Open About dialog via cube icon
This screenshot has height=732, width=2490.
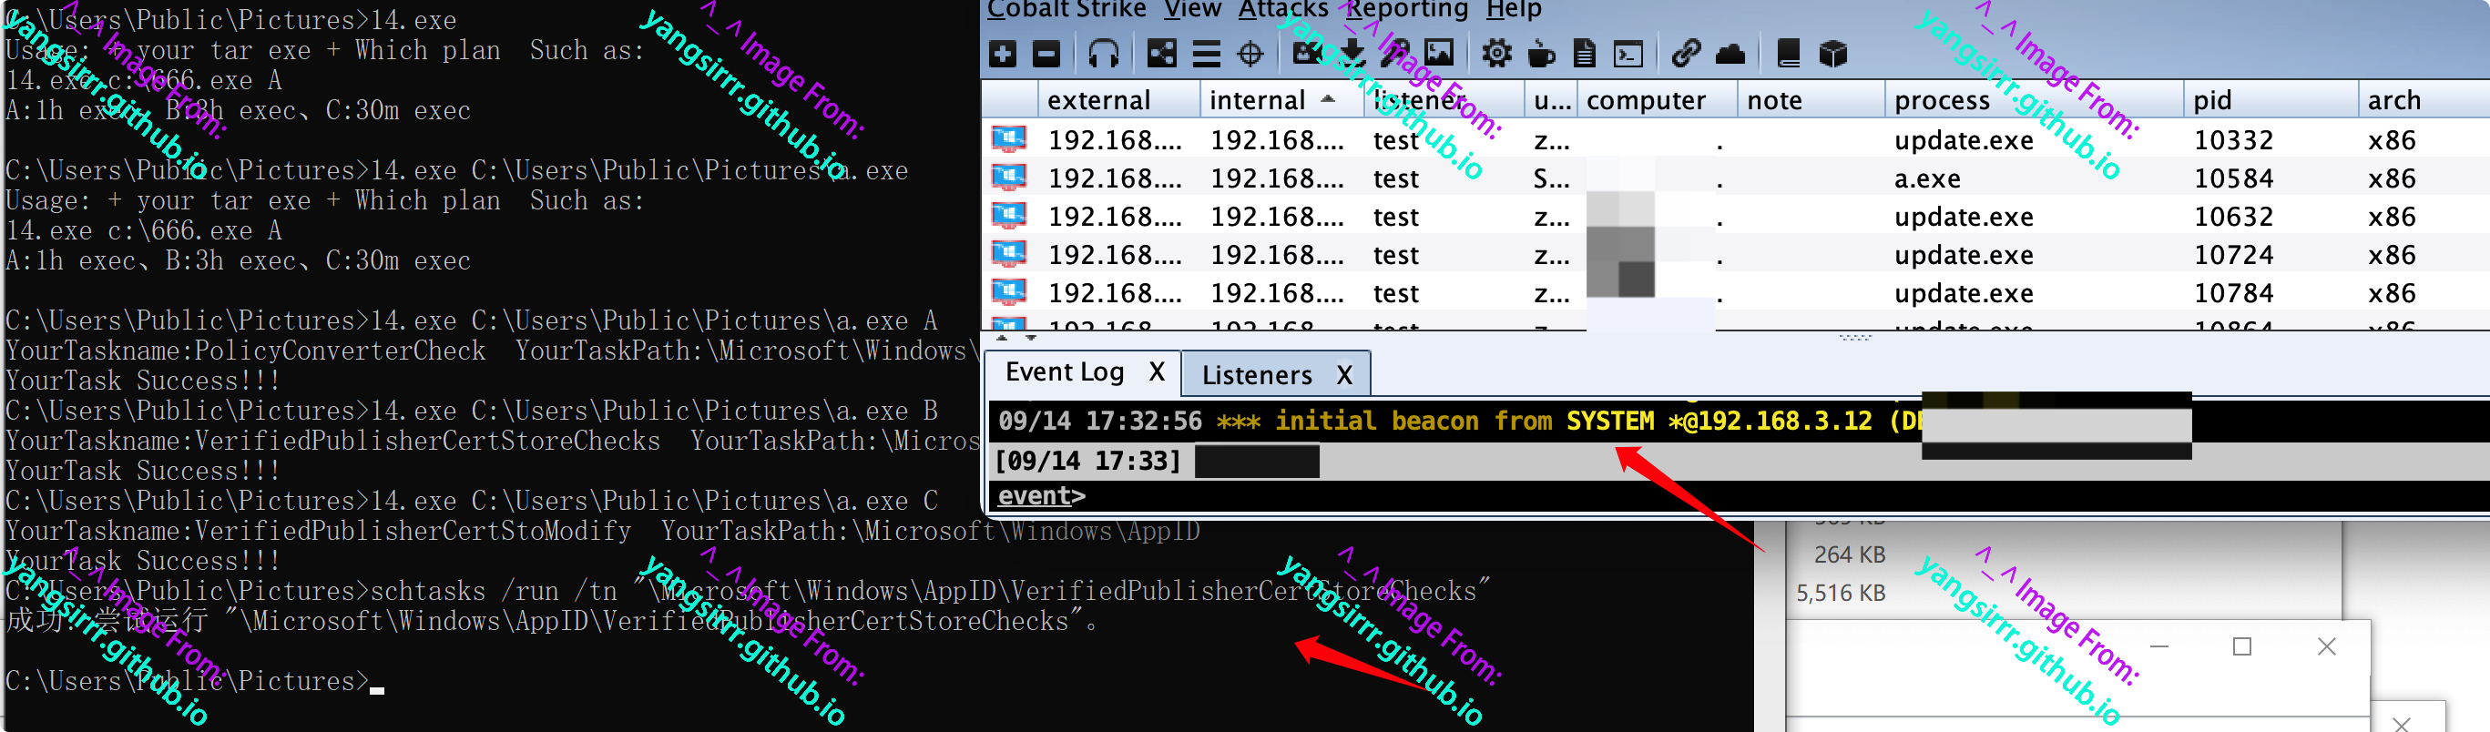tap(1832, 53)
